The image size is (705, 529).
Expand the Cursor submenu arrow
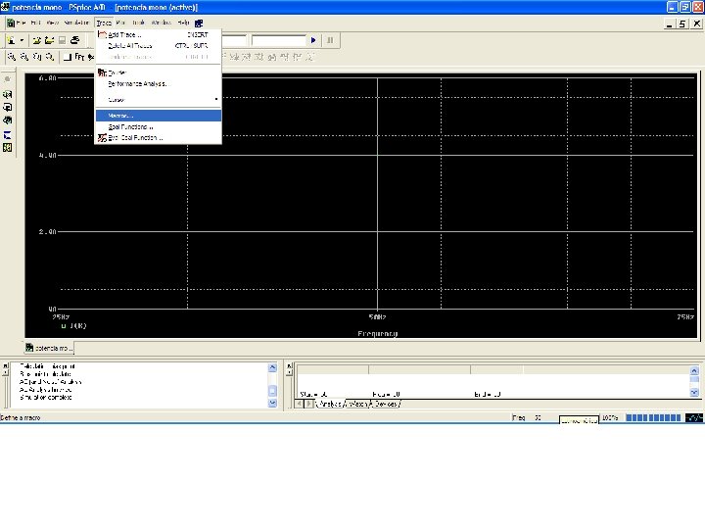coord(215,99)
